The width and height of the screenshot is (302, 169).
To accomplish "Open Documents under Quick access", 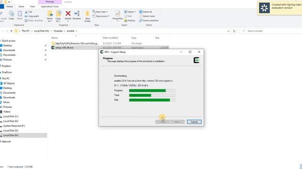I will tap(9, 55).
